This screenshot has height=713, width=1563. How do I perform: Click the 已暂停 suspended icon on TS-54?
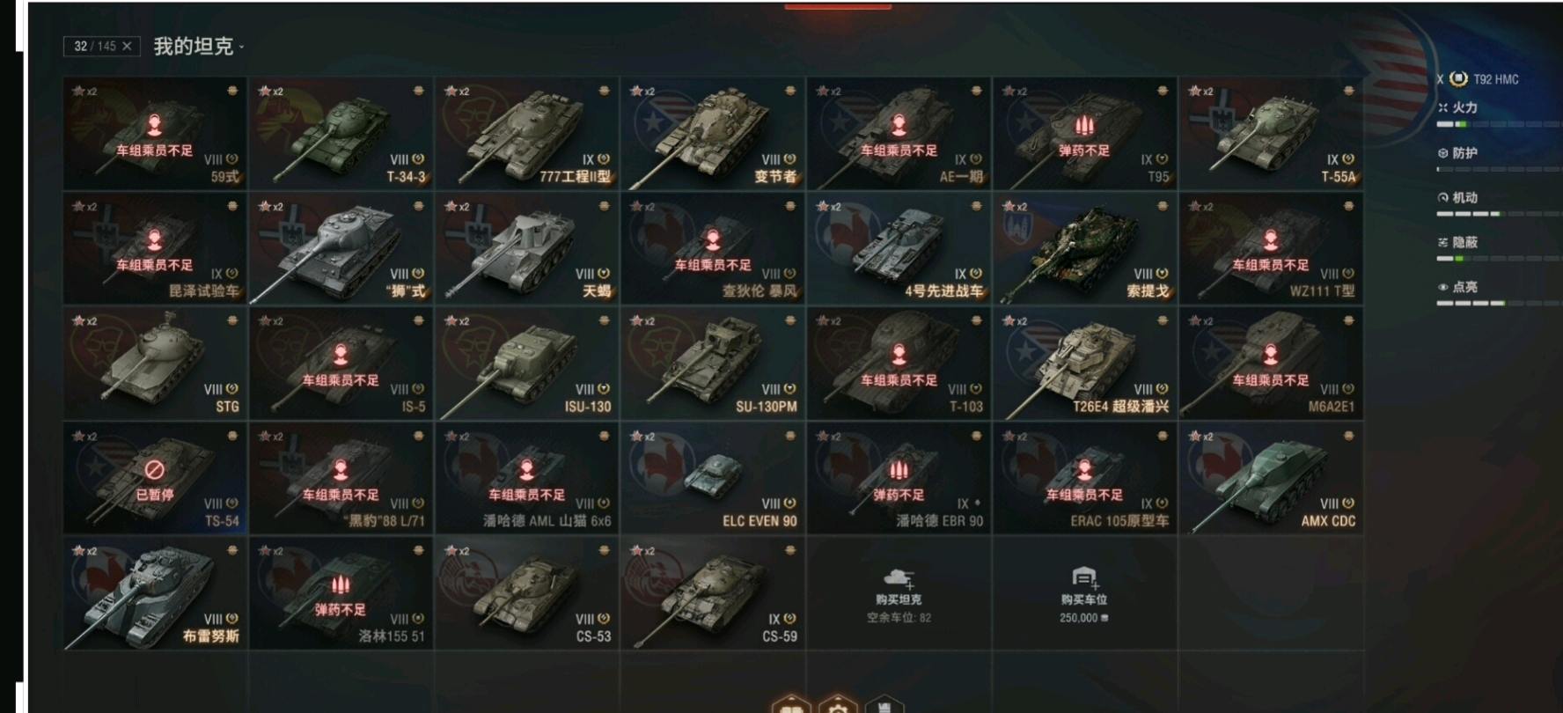coord(155,468)
